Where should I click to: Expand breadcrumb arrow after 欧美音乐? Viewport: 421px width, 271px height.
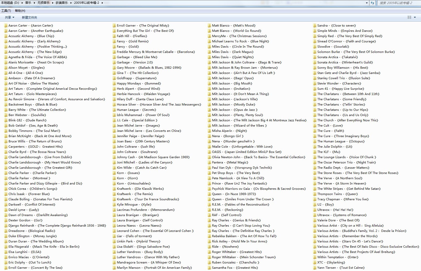click(71, 3)
